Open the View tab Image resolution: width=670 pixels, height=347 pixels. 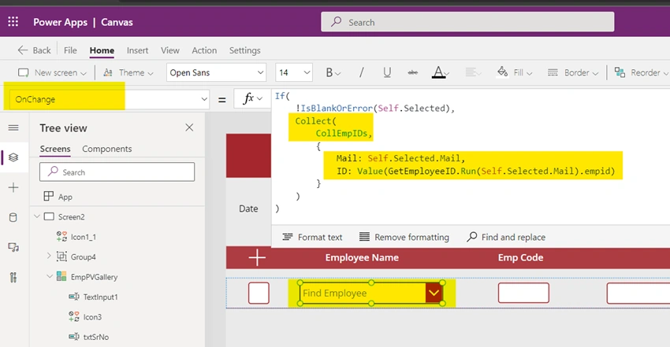(170, 50)
